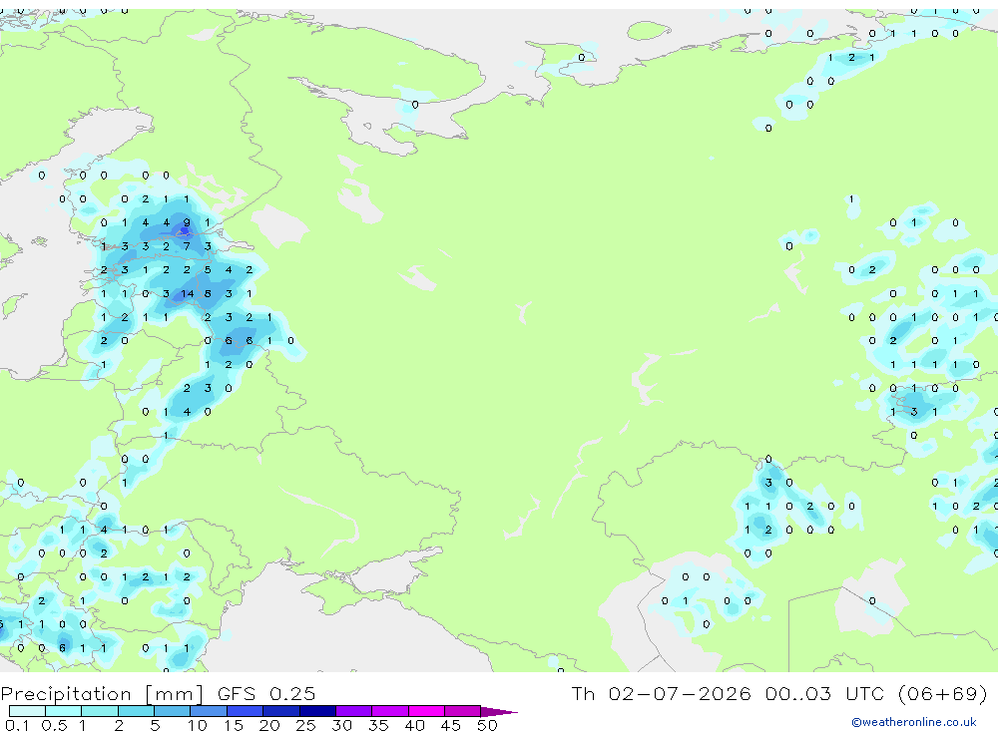Click the above-50 arrow tip of legend
The image size is (998, 731).
[499, 711]
